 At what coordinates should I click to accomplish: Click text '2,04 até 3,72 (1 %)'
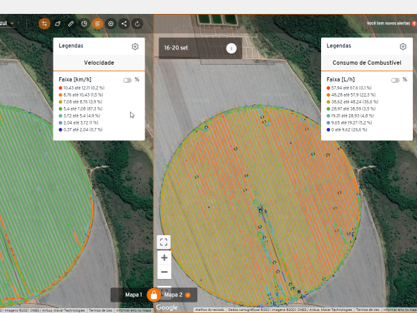click(81, 122)
